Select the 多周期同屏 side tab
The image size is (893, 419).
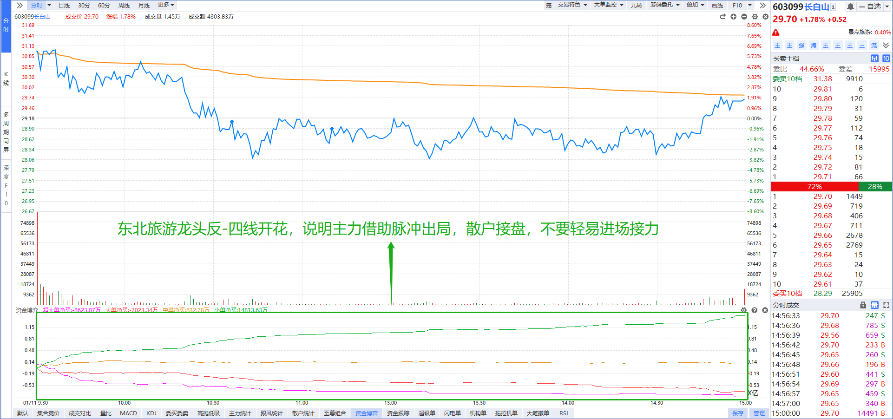[6, 132]
